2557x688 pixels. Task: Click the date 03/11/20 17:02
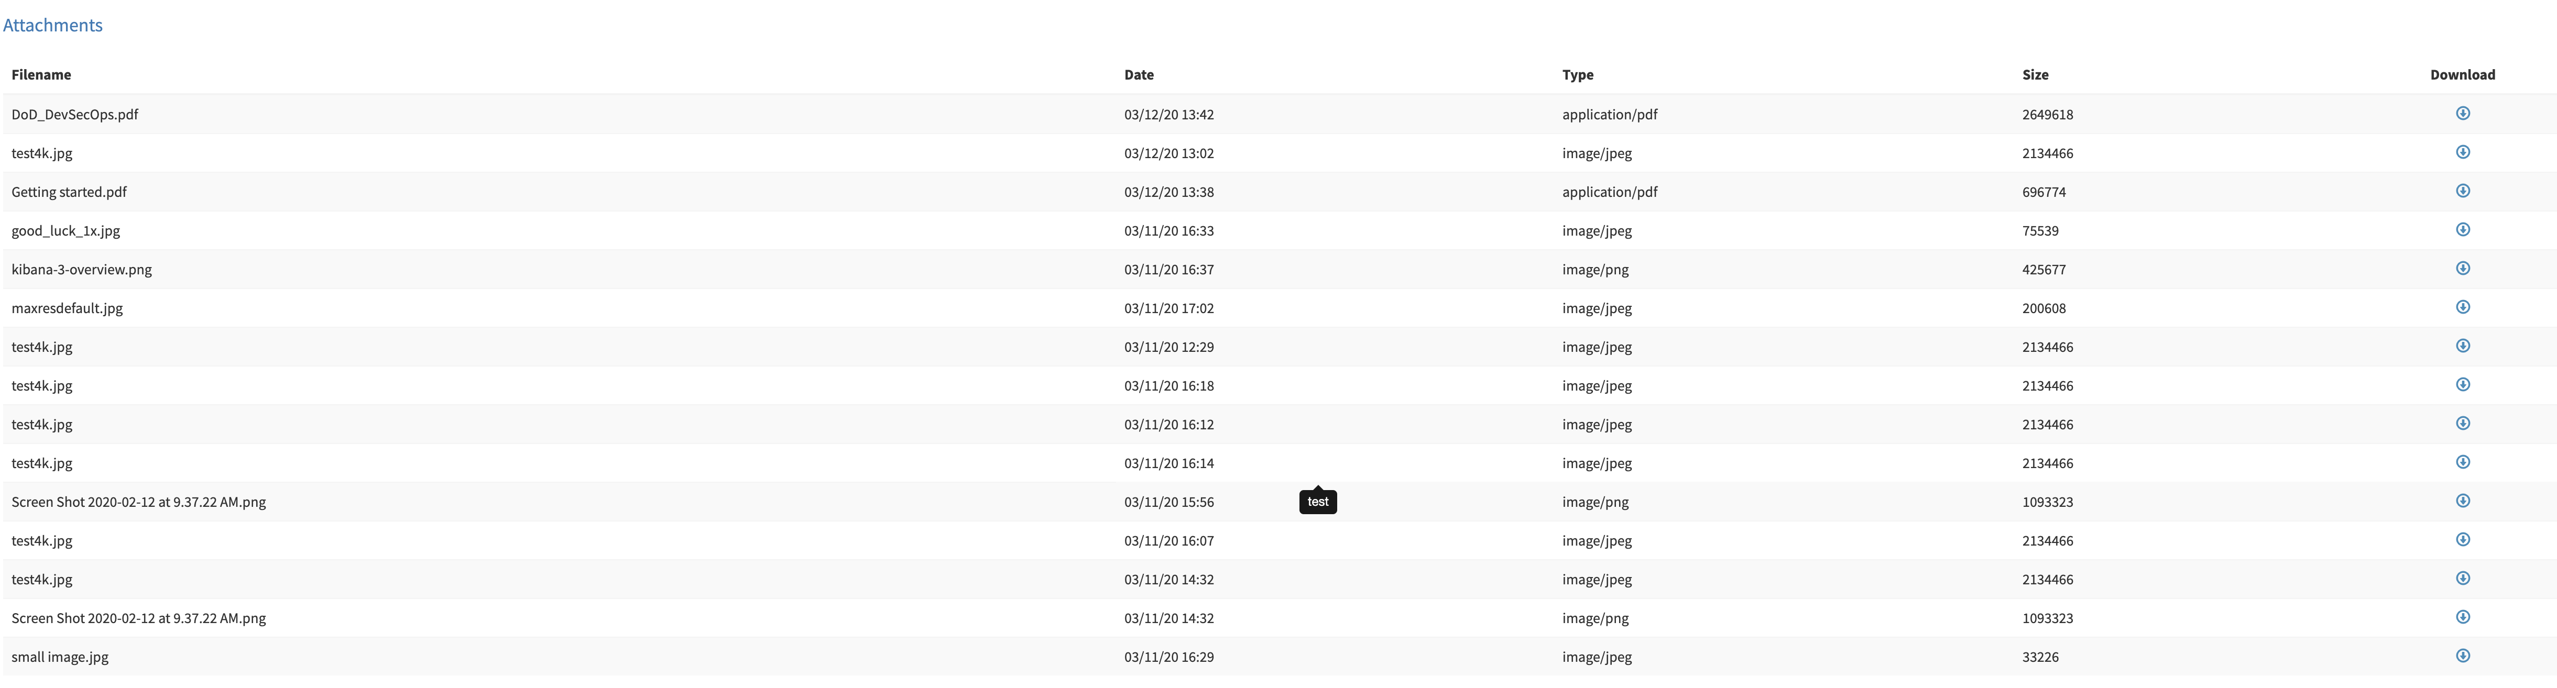pos(1168,308)
